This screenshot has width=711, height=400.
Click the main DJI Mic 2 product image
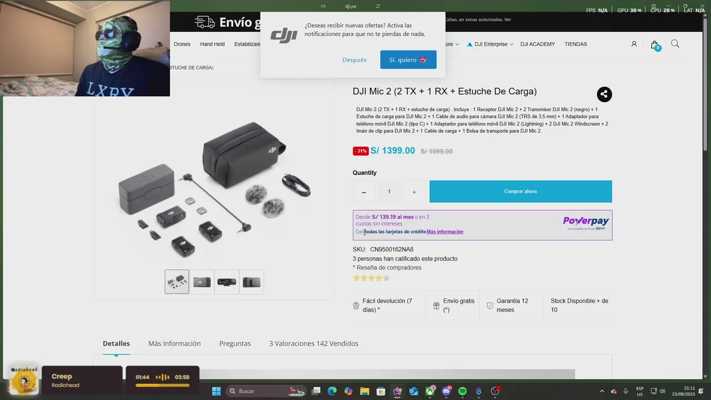tap(214, 189)
